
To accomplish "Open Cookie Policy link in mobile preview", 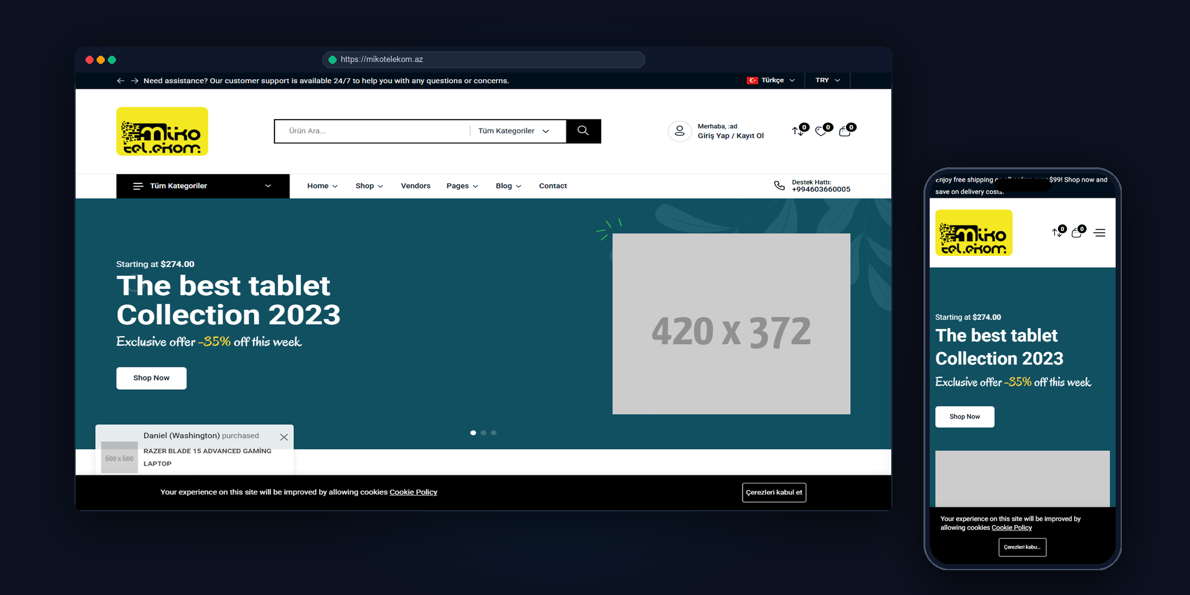I will 1011,528.
